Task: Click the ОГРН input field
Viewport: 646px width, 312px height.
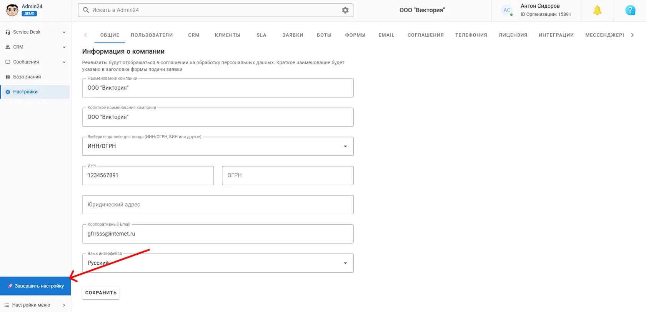Action: click(x=288, y=175)
